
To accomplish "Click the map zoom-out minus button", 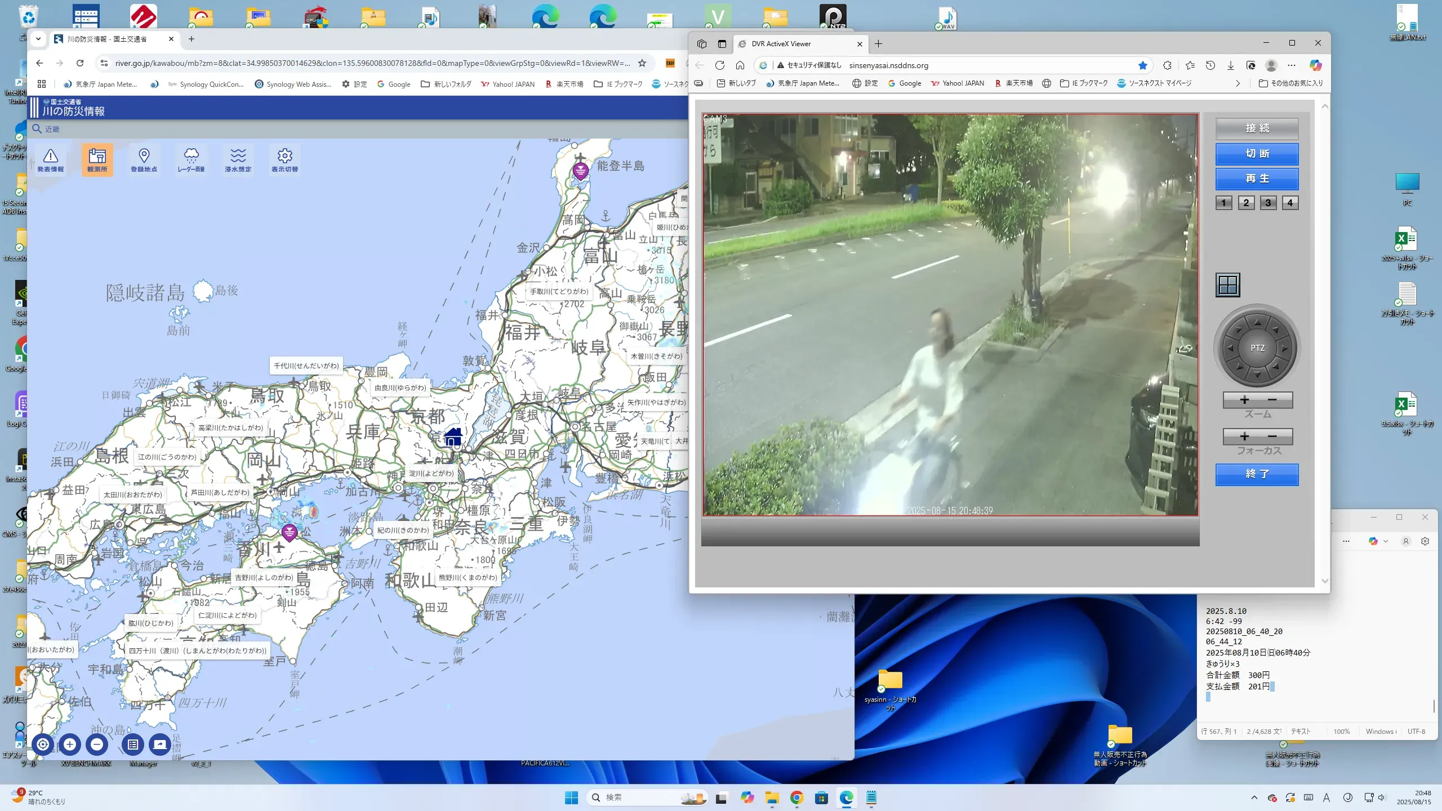I will [x=97, y=745].
